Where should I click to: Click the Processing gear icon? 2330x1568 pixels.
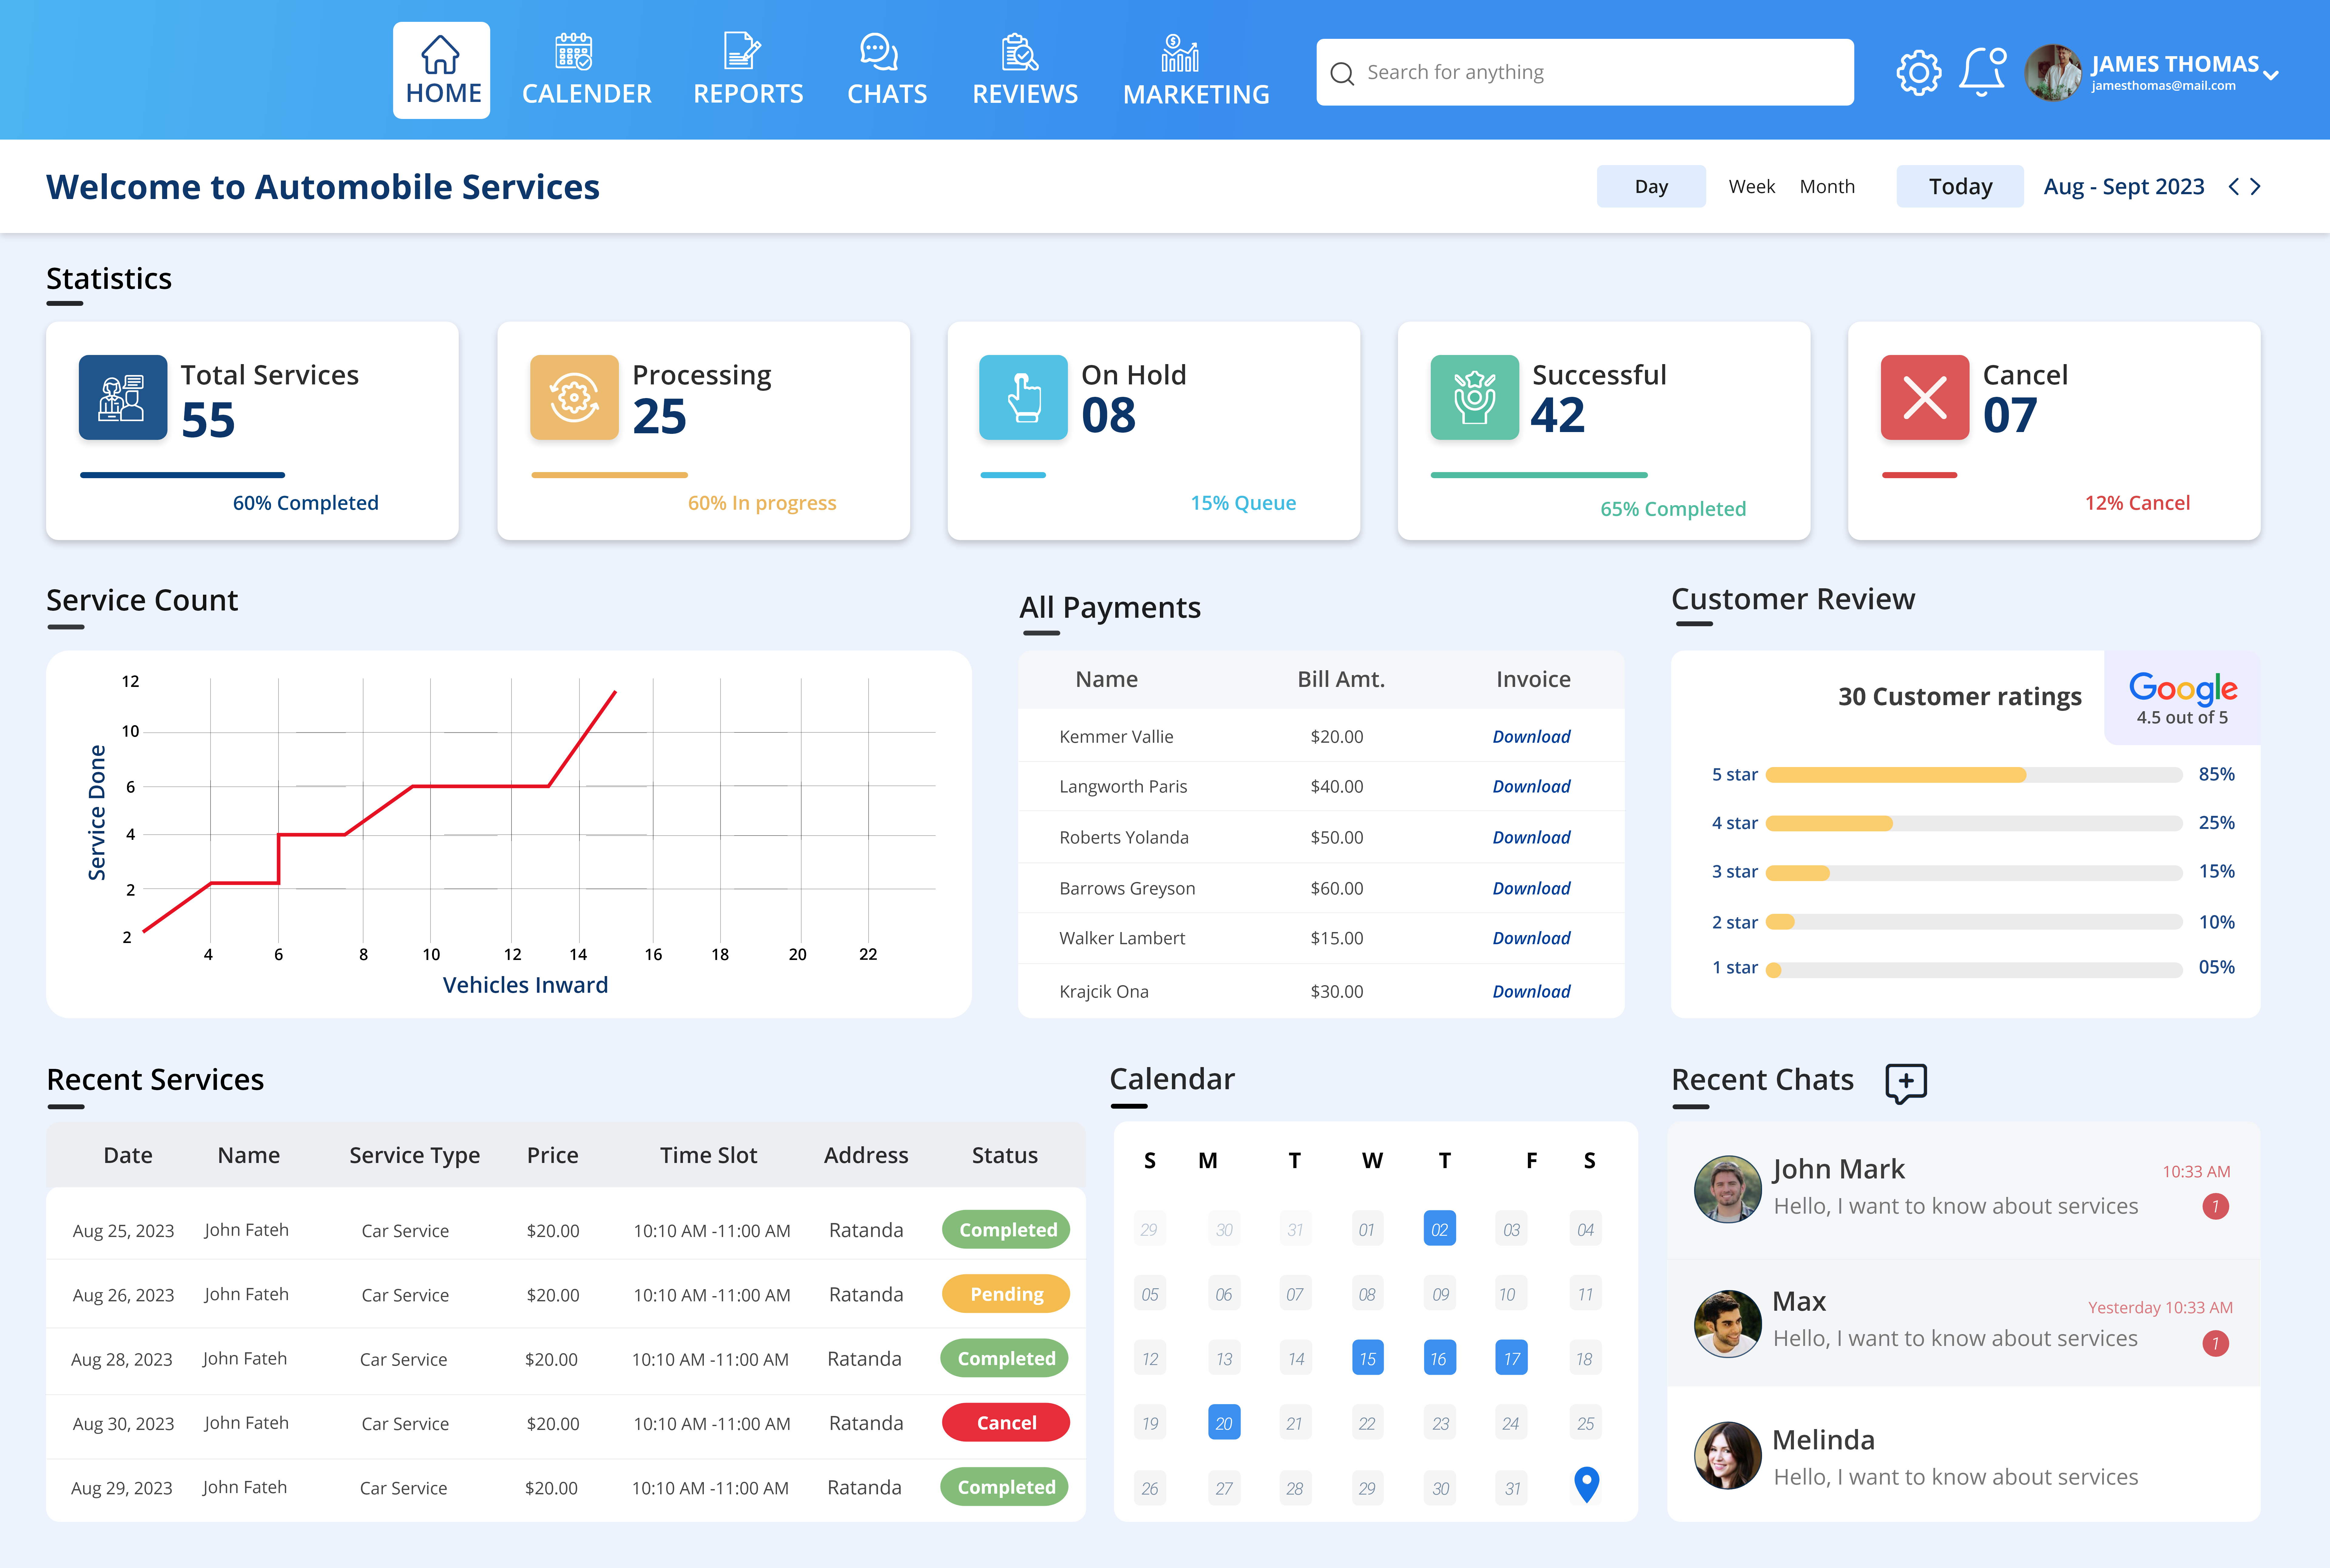574,397
